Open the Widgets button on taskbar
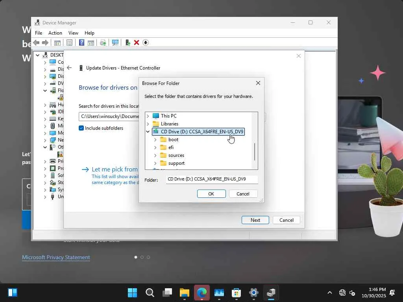Viewport: 403px width, 302px height. pyautogui.click(x=12, y=292)
